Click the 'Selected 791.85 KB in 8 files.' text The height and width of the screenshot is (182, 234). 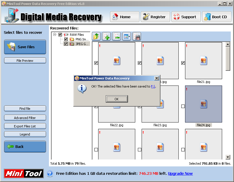(x=210, y=164)
